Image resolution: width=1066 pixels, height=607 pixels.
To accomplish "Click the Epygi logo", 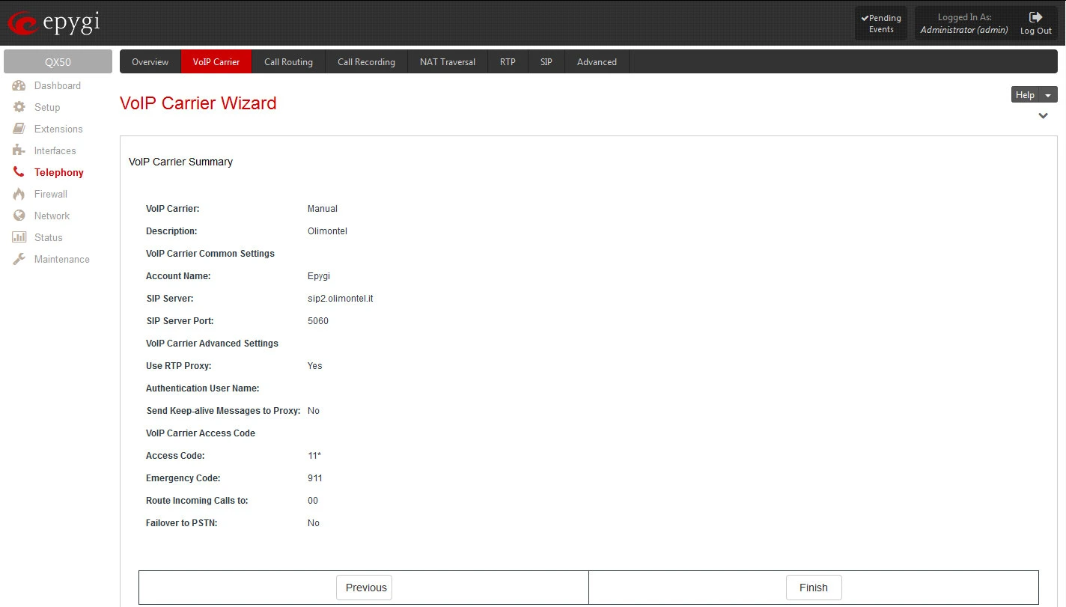I will click(x=53, y=23).
